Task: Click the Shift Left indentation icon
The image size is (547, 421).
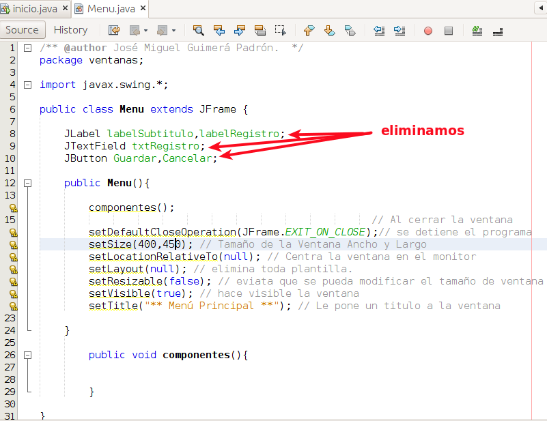Action: click(378, 31)
